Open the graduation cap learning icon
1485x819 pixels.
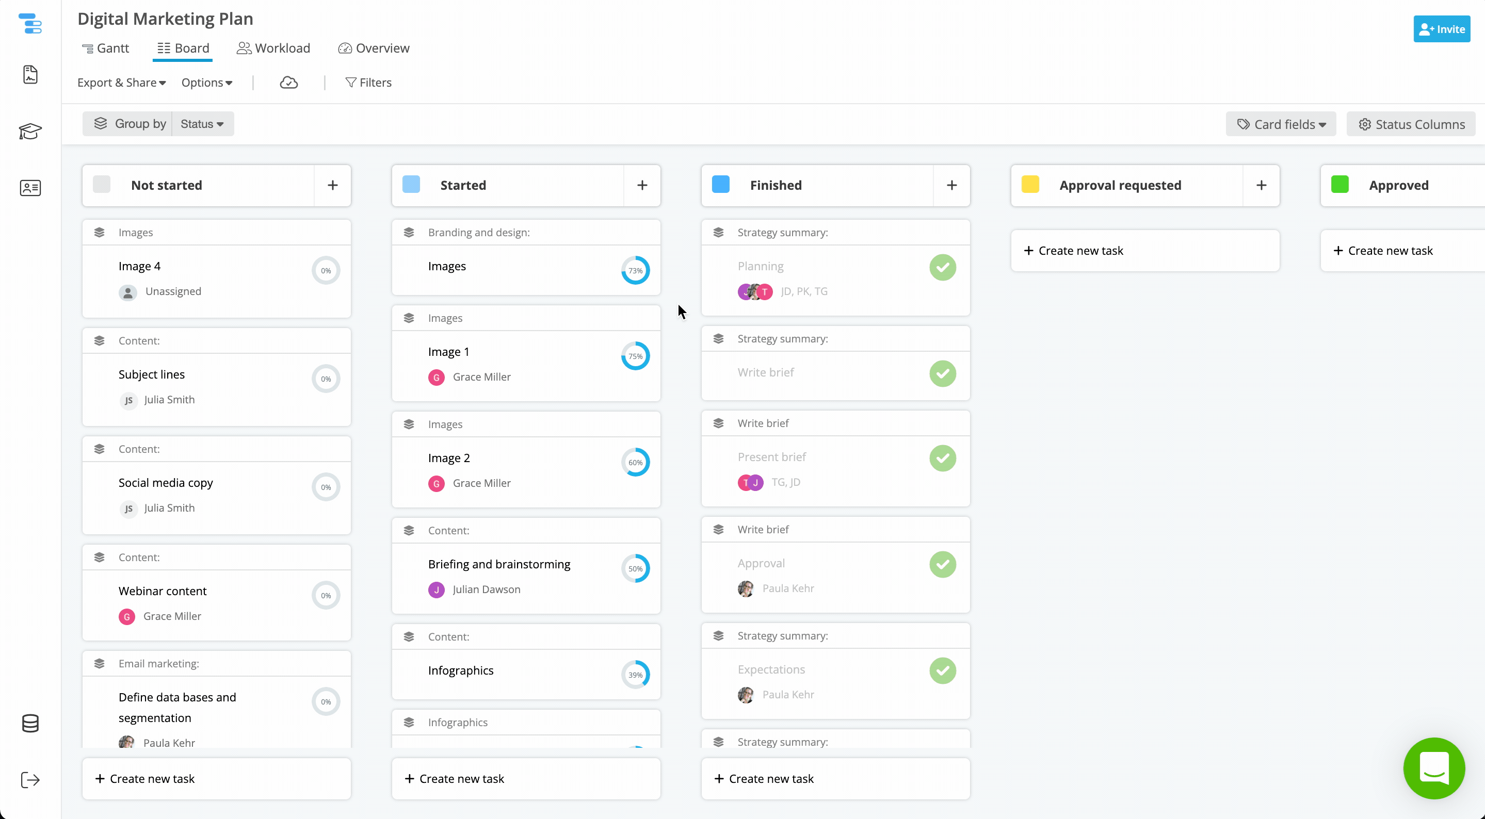pyautogui.click(x=30, y=132)
